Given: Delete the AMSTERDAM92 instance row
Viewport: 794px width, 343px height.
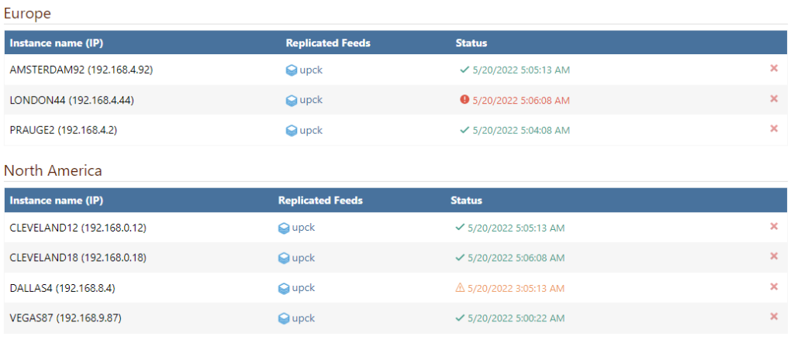Looking at the screenshot, I should click(x=773, y=68).
